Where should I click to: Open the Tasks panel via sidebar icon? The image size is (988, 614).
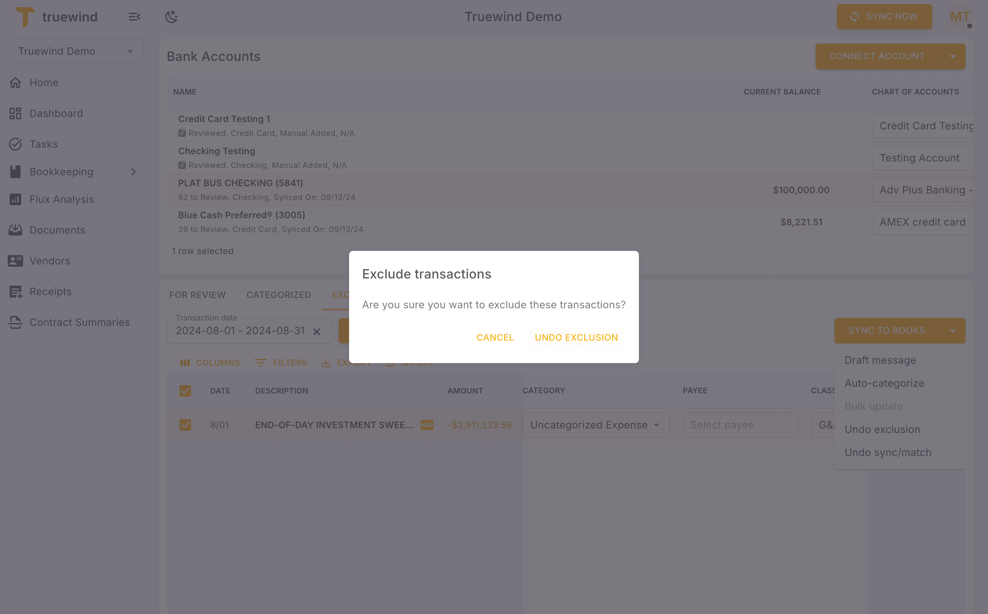coord(15,144)
